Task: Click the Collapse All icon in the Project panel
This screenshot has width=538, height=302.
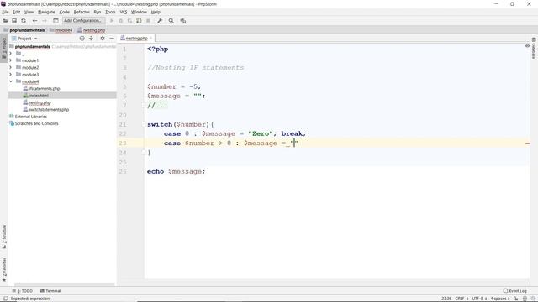Action: click(x=92, y=39)
